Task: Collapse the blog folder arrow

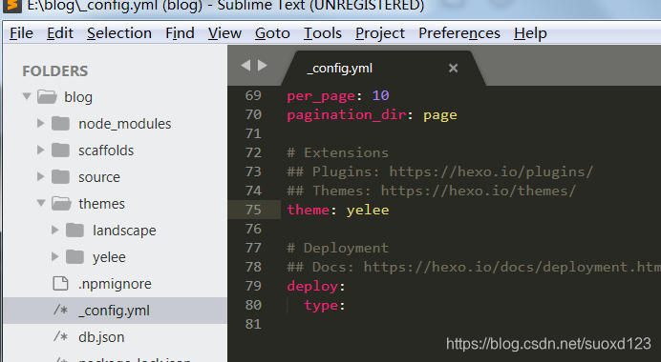Action: (x=27, y=97)
